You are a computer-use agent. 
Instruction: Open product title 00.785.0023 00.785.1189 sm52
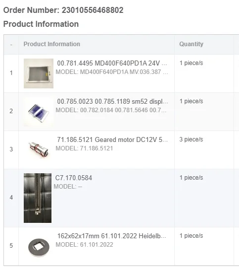pyautogui.click(x=112, y=101)
